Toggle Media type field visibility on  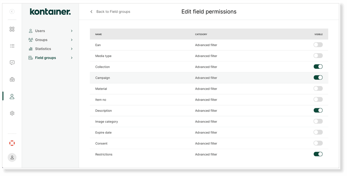pyautogui.click(x=318, y=56)
